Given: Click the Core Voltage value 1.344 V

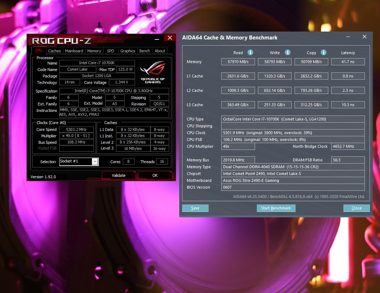Looking at the screenshot, I should pos(122,82).
